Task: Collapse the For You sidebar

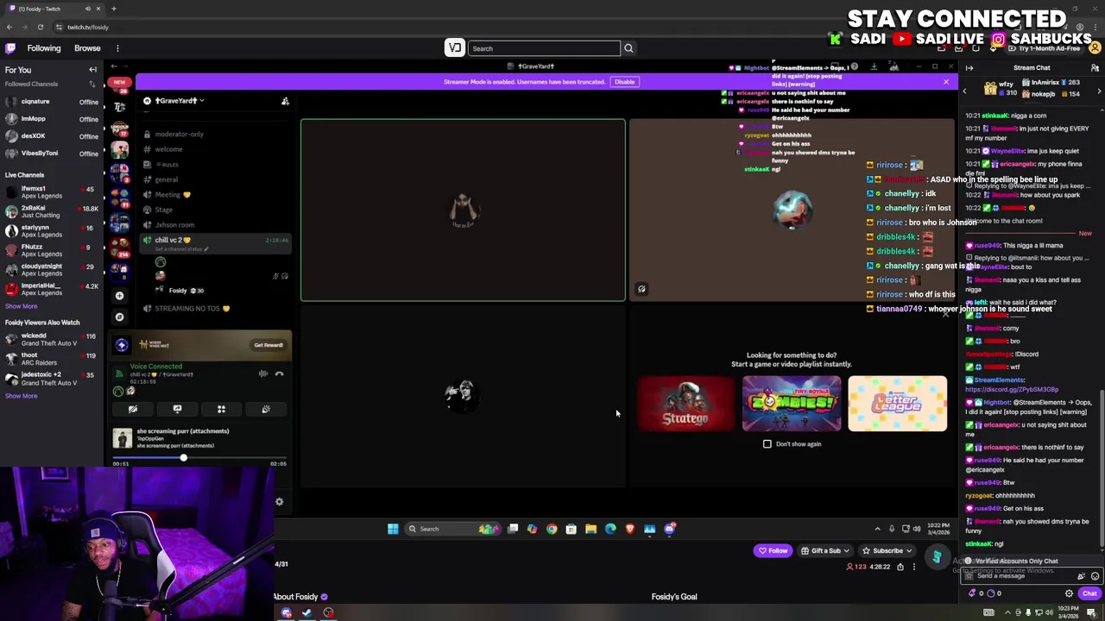Action: (x=92, y=70)
